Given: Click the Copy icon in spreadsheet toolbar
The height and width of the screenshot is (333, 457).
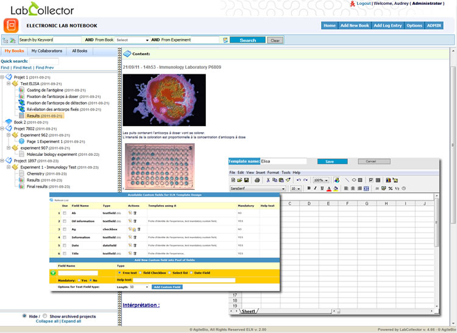Looking at the screenshot, I should tap(275, 180).
